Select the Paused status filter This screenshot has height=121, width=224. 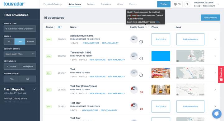coord(30,42)
